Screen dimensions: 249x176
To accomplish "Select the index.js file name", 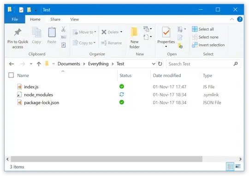I will [31, 87].
